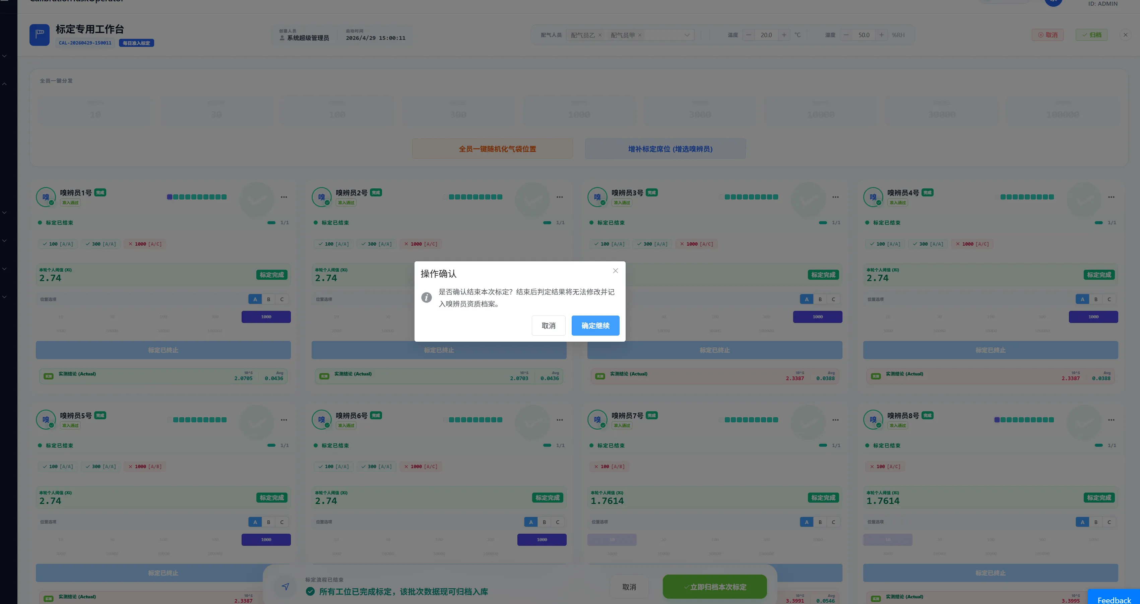Click the paper-plane icon in bottom bar

point(285,587)
